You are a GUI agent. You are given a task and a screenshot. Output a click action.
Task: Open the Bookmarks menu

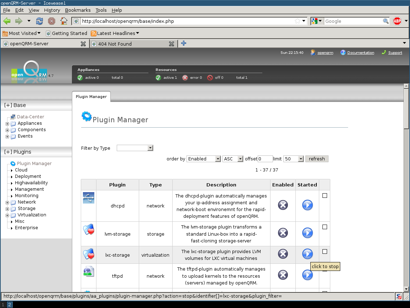[78, 10]
